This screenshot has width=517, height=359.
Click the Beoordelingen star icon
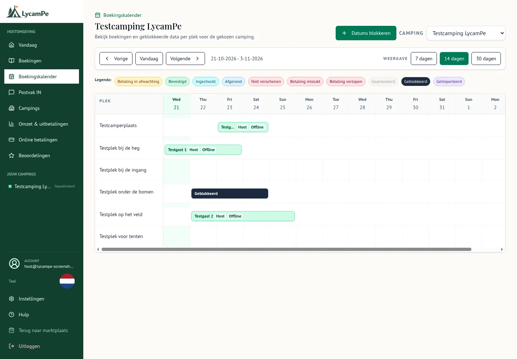(x=11, y=155)
